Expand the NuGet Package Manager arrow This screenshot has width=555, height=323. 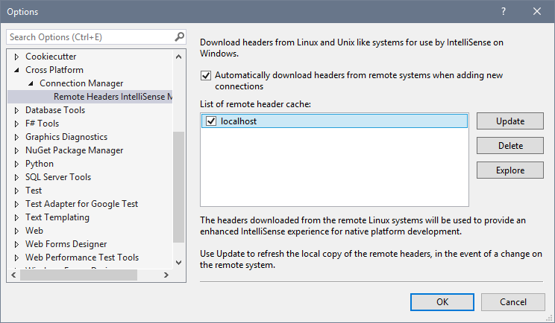coord(16,150)
